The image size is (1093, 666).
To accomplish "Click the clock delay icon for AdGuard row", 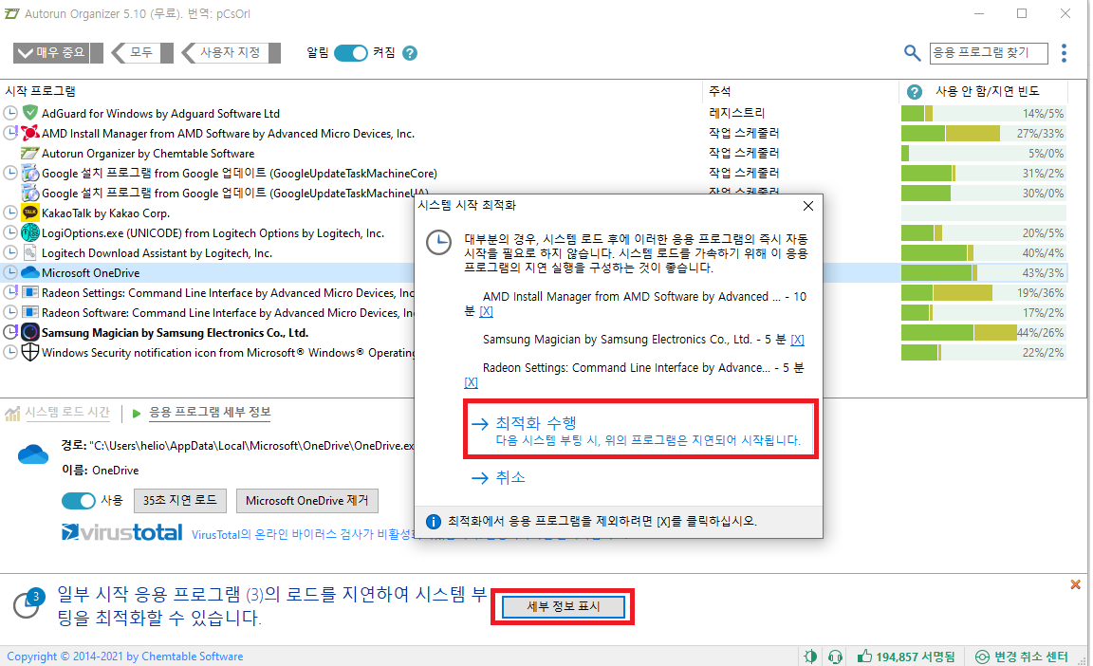I will coord(10,113).
